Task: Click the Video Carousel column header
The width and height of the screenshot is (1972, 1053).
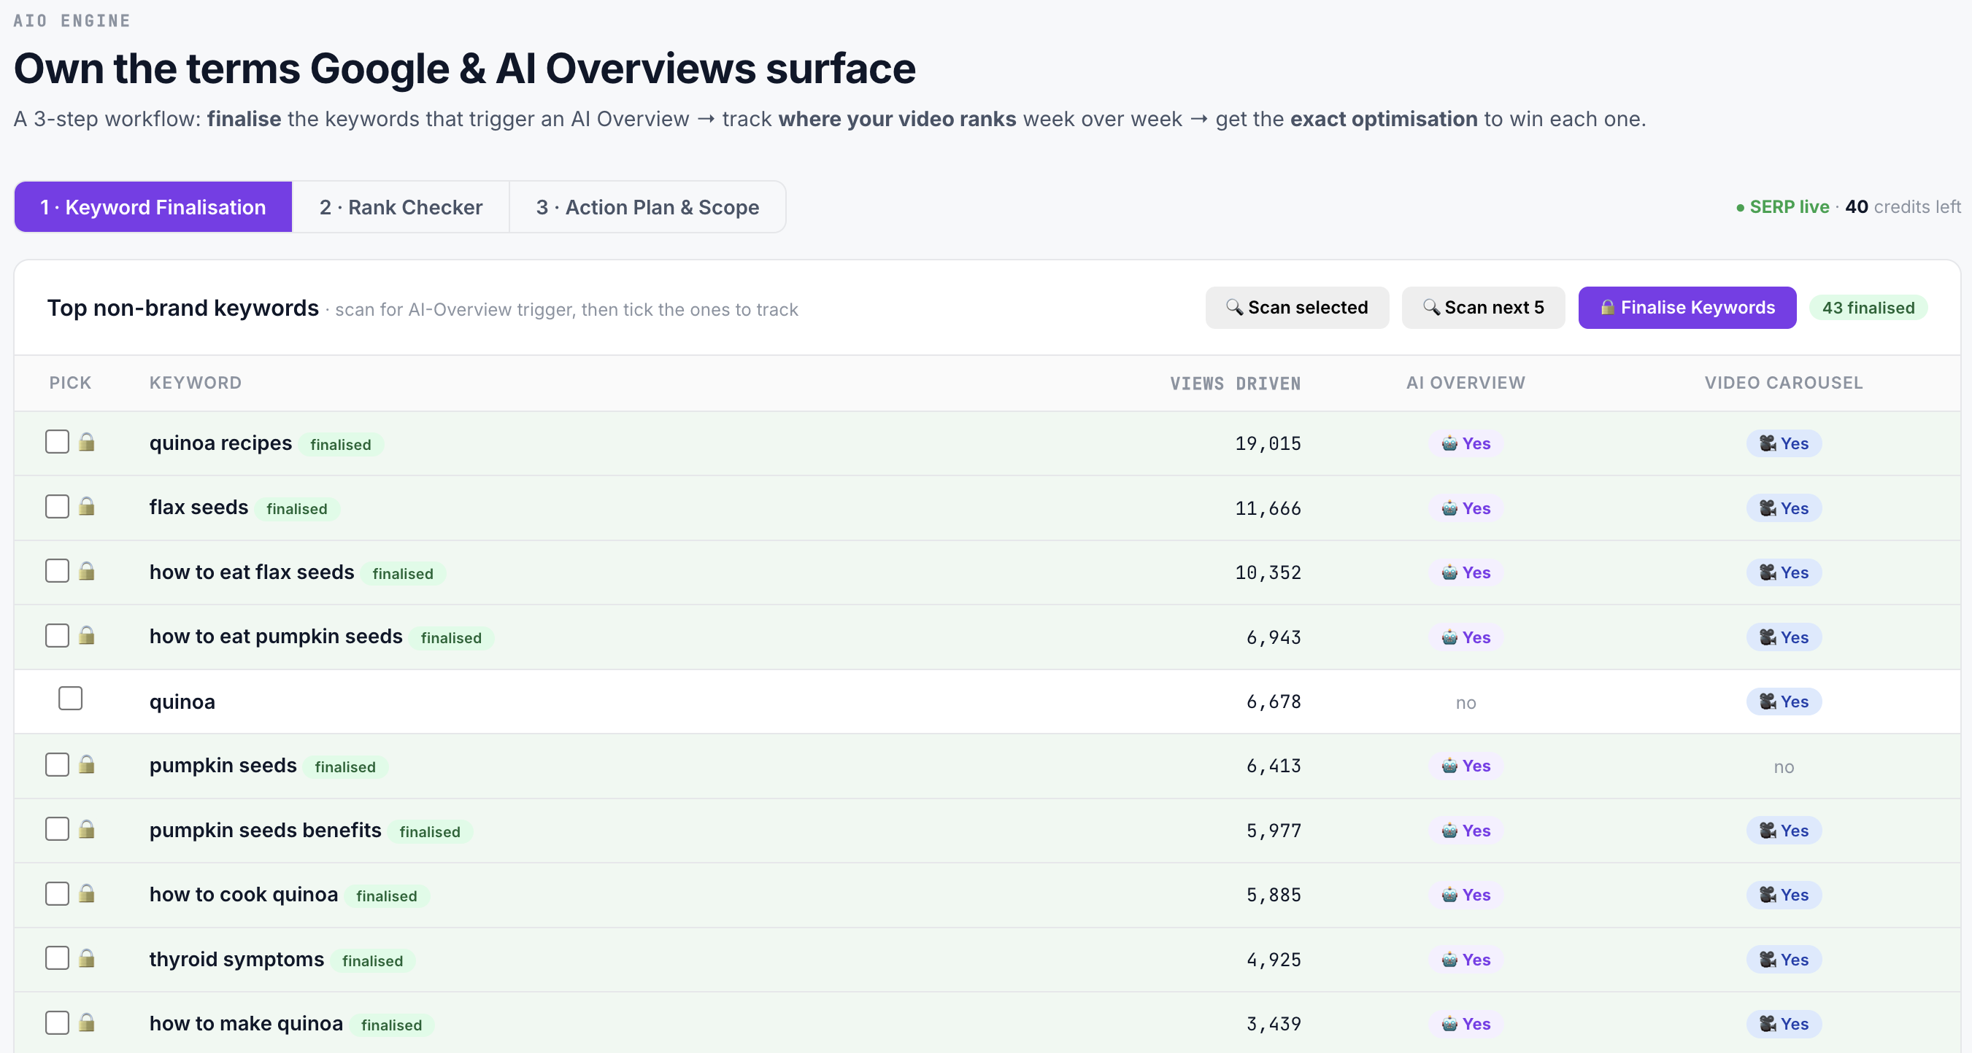Action: (1784, 383)
